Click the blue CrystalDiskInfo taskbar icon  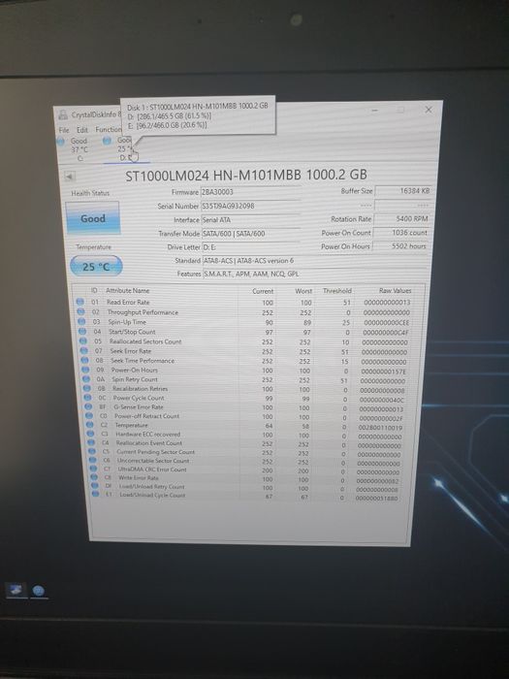(x=39, y=591)
